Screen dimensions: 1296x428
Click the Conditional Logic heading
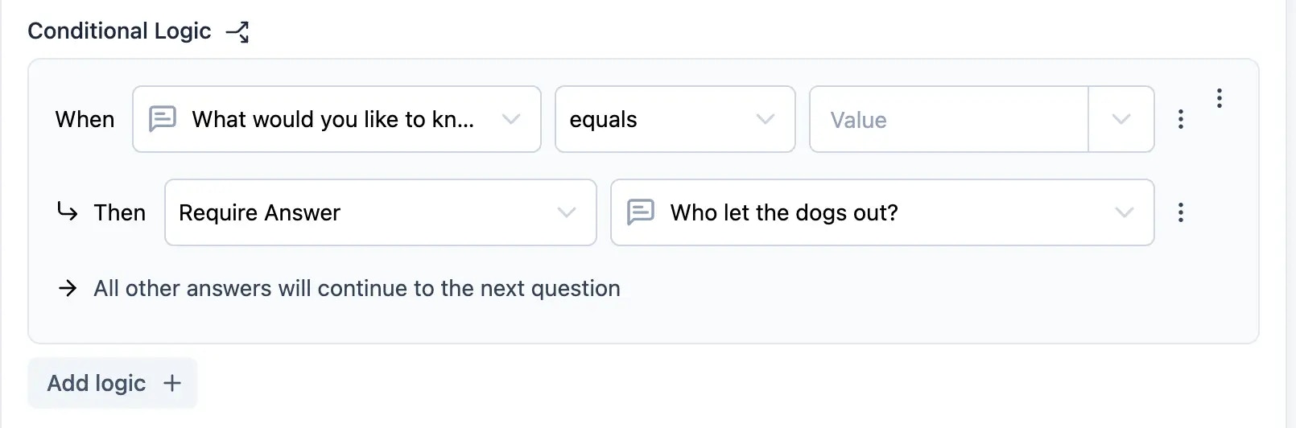[x=119, y=31]
